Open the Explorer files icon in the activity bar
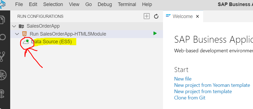Viewport: 253px width, 109px height. point(2,20)
